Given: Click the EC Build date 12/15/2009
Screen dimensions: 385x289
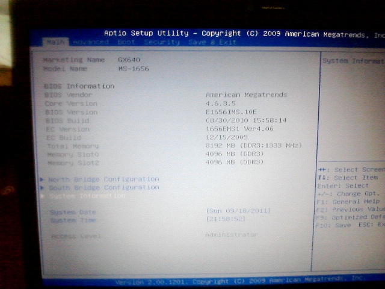Looking at the screenshot, I should point(227,137).
